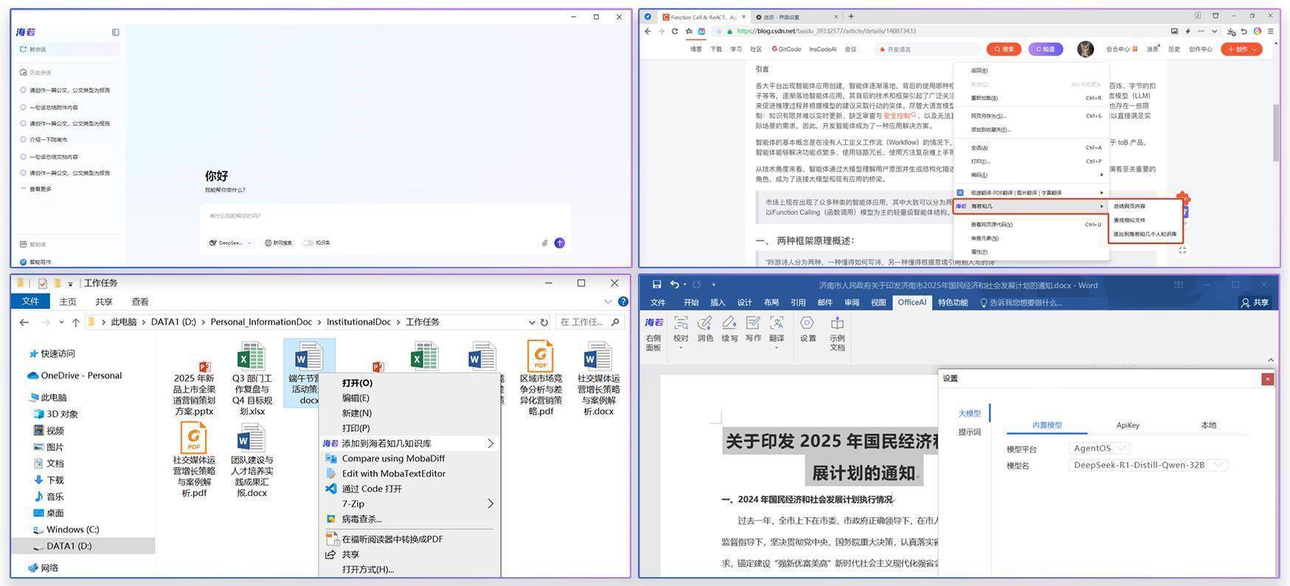Click the attachment paperclip in chat input

(544, 243)
